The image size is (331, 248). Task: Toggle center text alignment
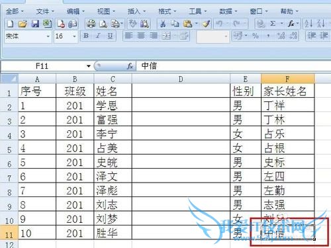pyautogui.click(x=141, y=36)
